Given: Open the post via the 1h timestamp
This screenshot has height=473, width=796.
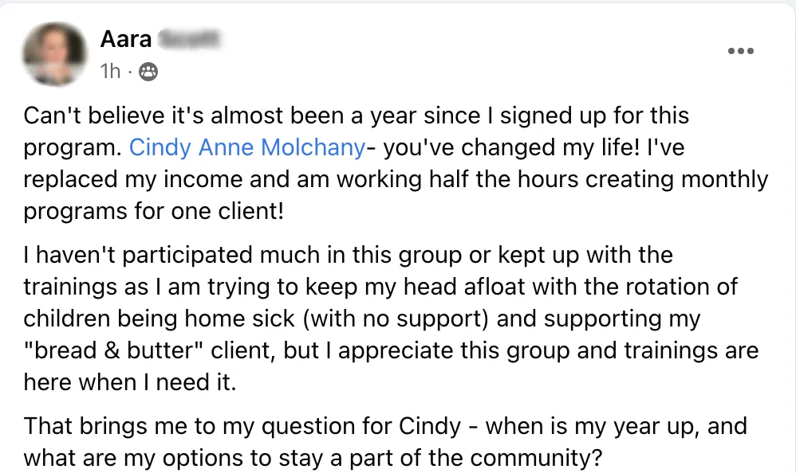Looking at the screenshot, I should click(110, 72).
